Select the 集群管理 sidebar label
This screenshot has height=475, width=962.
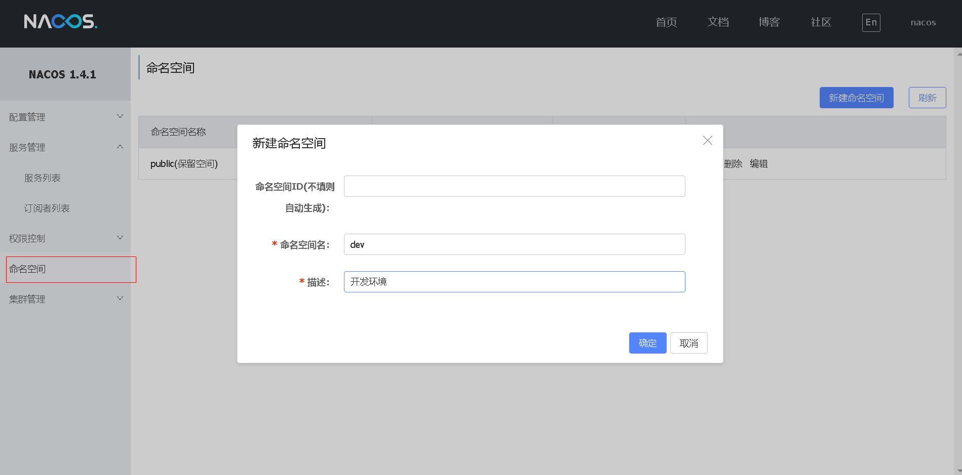27,299
